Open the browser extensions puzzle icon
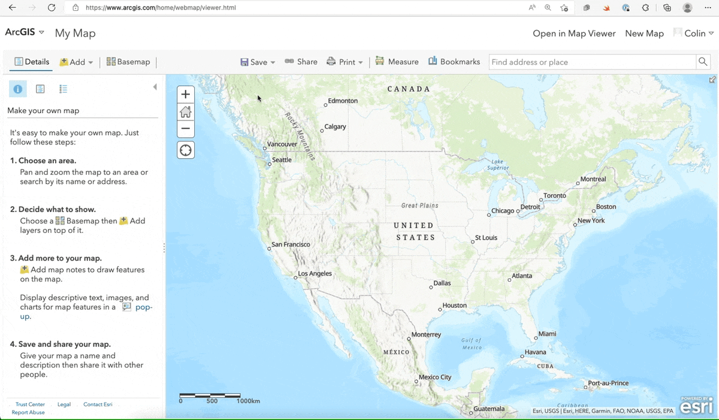 point(645,8)
